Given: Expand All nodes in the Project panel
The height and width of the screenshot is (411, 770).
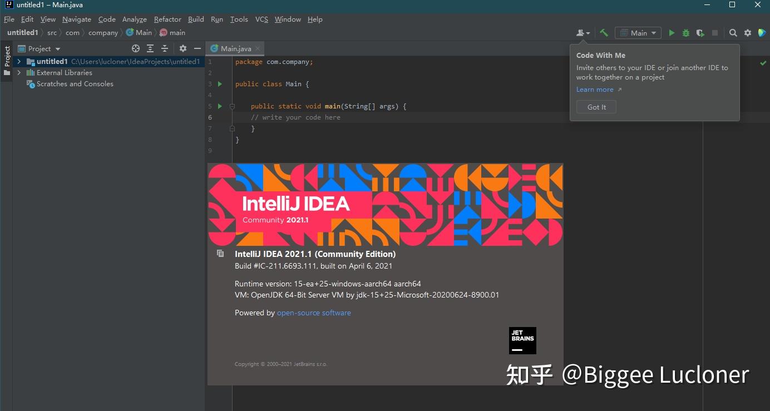Looking at the screenshot, I should click(151, 48).
